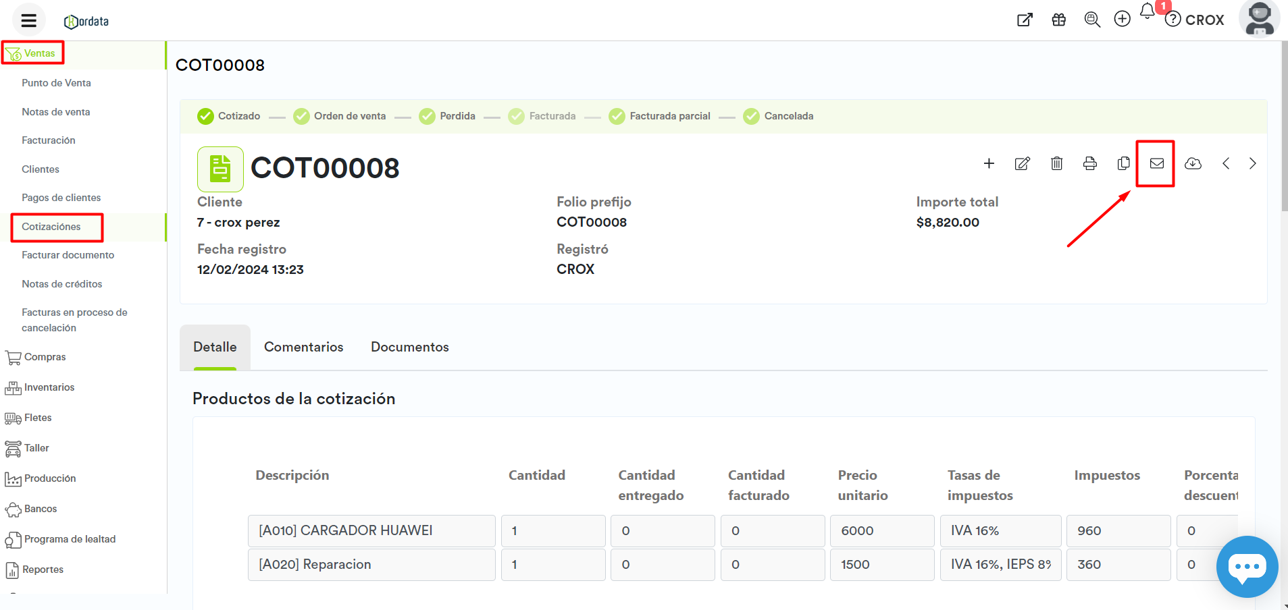Toggle the hamburger sidebar menu

tap(28, 20)
